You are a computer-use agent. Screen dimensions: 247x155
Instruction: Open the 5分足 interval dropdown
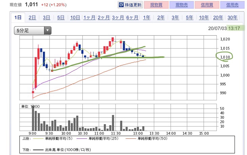pyautogui.click(x=33, y=30)
